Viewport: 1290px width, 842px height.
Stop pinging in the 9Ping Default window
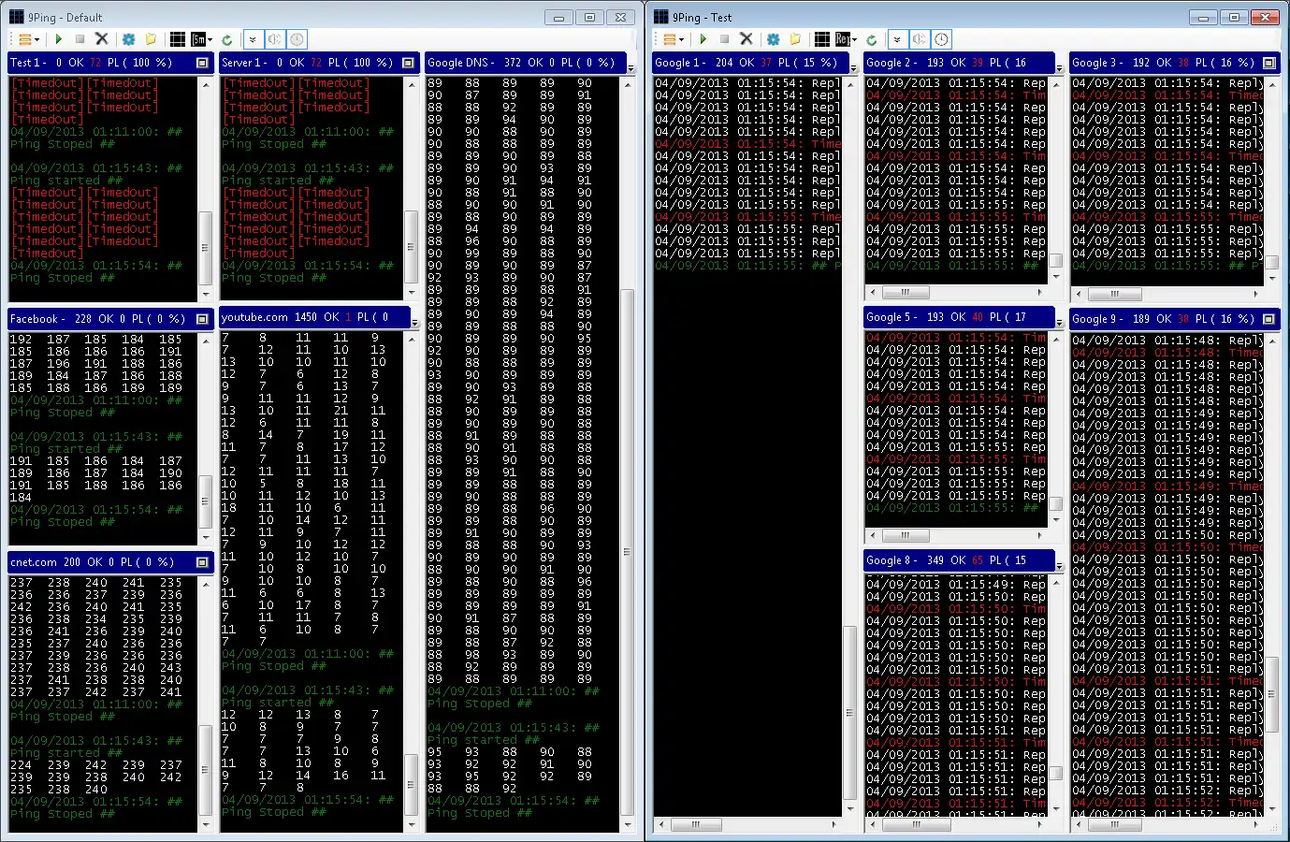[x=80, y=39]
